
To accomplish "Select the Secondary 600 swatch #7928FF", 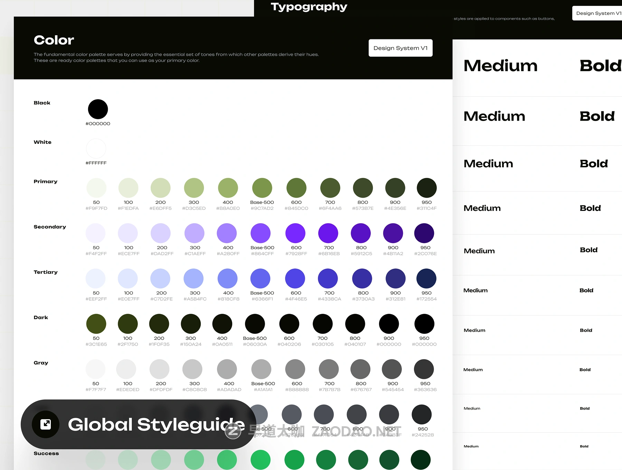I will (x=295, y=233).
